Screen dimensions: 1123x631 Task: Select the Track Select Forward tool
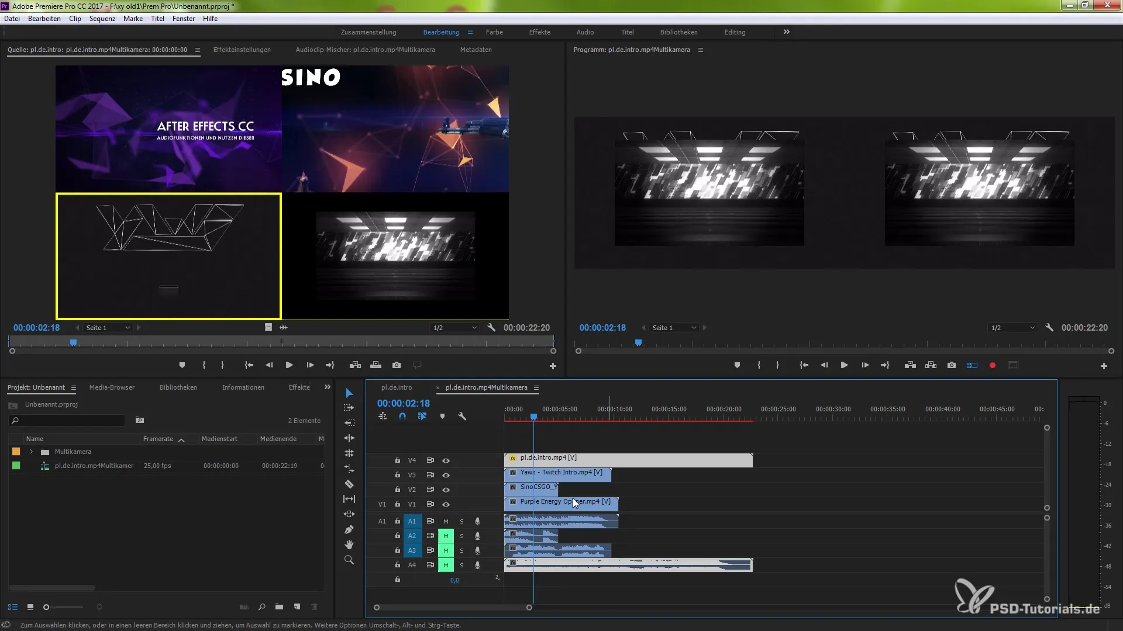pos(349,408)
